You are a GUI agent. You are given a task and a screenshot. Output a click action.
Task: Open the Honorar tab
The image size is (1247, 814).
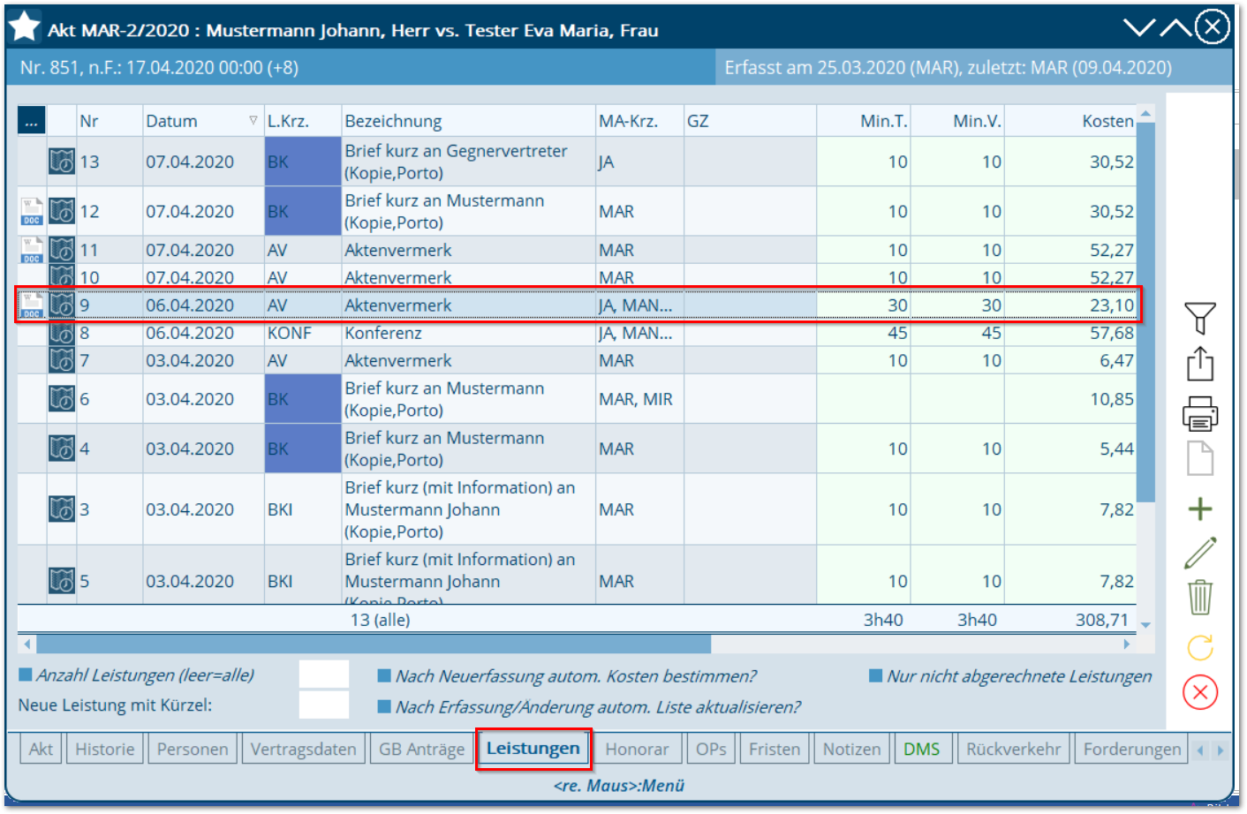pyautogui.click(x=638, y=750)
